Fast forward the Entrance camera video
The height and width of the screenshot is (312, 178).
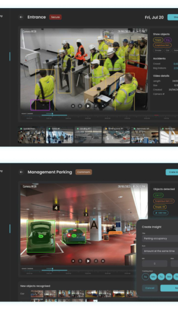pos(96,106)
